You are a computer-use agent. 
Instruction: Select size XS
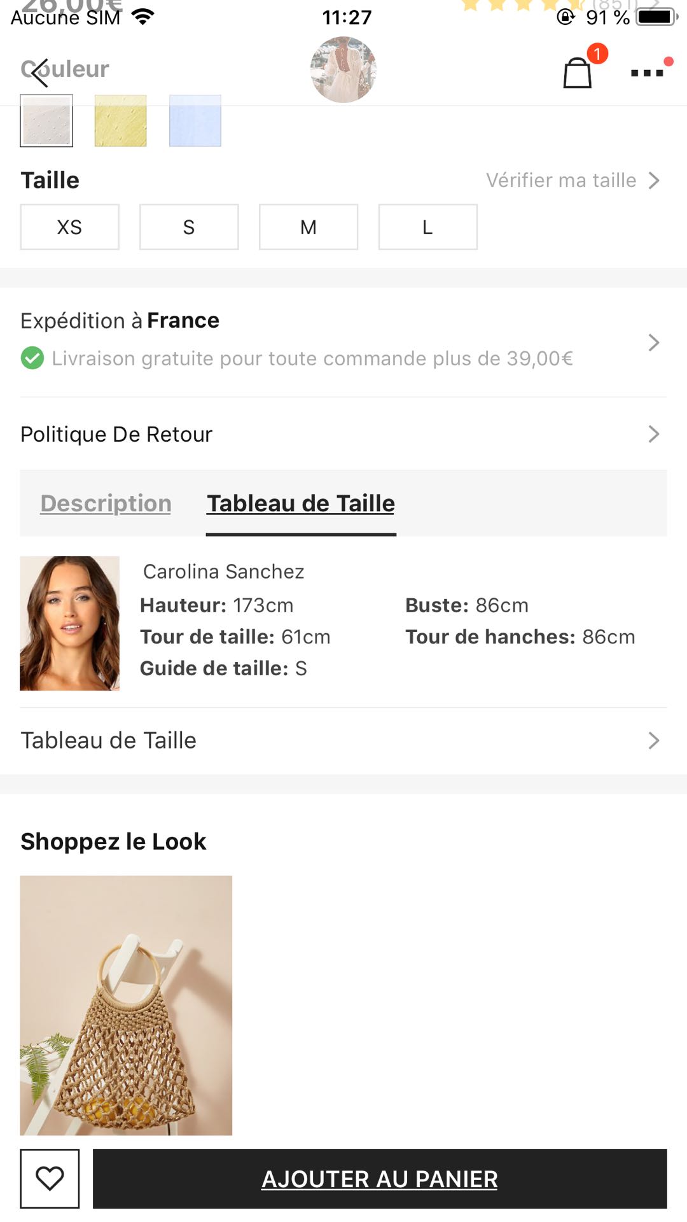(70, 227)
